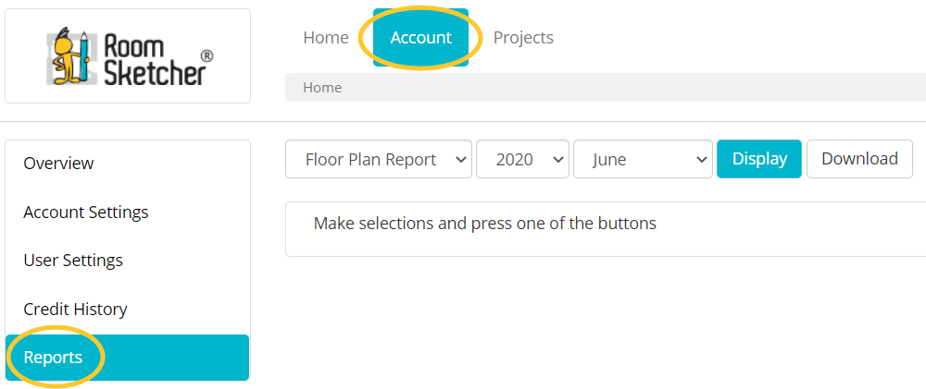Open the Floor Plan Report type dropdown
The width and height of the screenshot is (926, 389).
[x=379, y=159]
